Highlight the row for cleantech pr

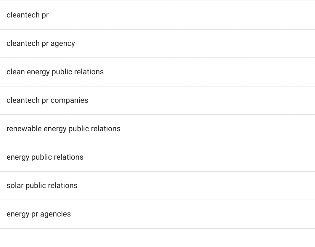(x=157, y=15)
